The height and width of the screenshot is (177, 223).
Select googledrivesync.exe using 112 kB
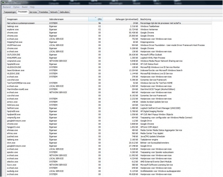tap(109, 121)
